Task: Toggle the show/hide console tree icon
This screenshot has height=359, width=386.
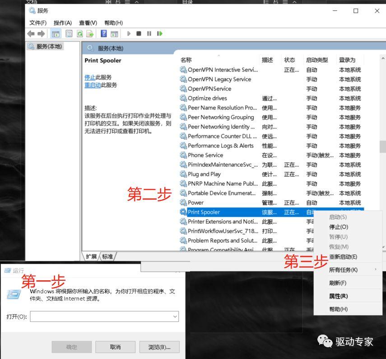Action: (56, 33)
